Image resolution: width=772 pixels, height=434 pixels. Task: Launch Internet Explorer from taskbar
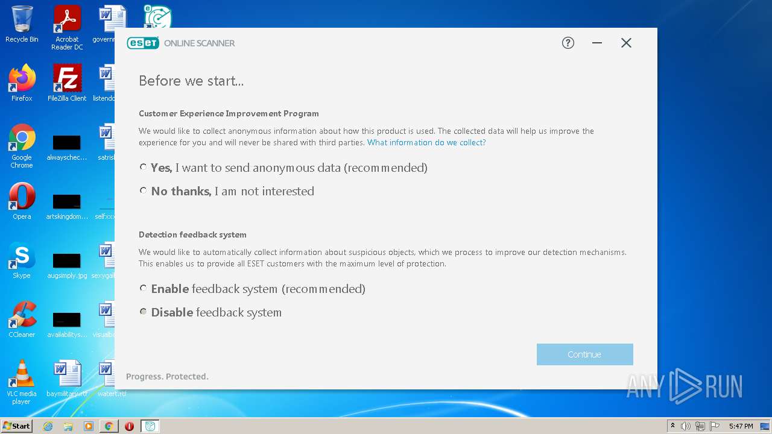click(48, 426)
